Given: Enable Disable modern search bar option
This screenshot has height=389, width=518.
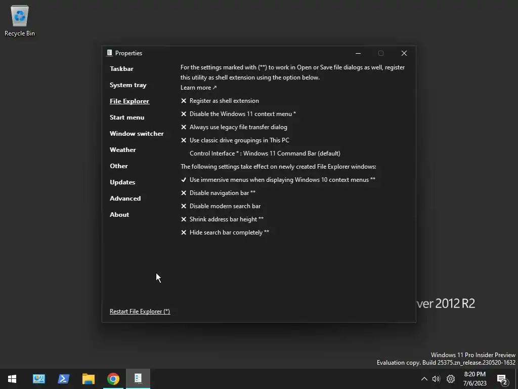Looking at the screenshot, I should pyautogui.click(x=221, y=206).
